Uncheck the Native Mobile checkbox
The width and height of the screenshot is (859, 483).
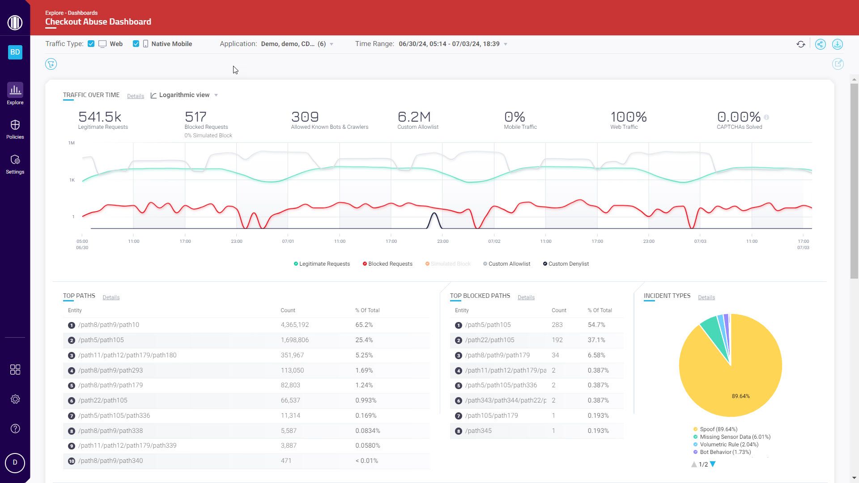pyautogui.click(x=136, y=44)
